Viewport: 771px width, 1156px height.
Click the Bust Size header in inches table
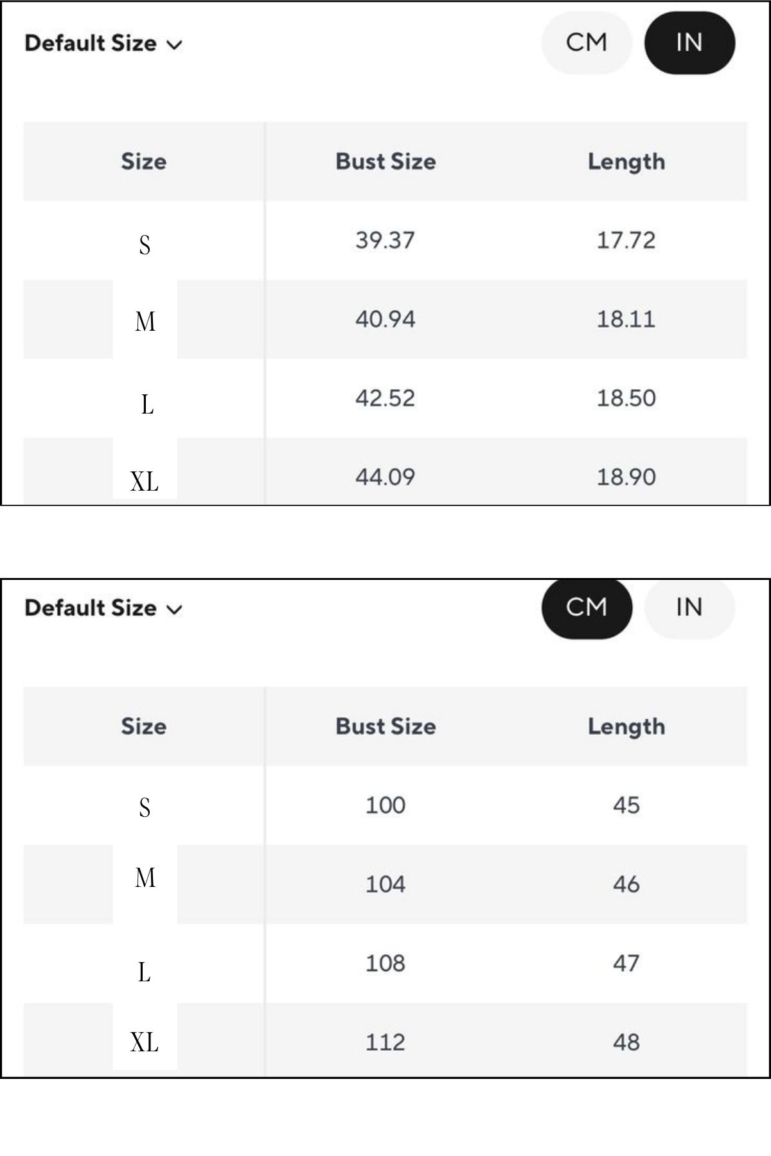385,161
